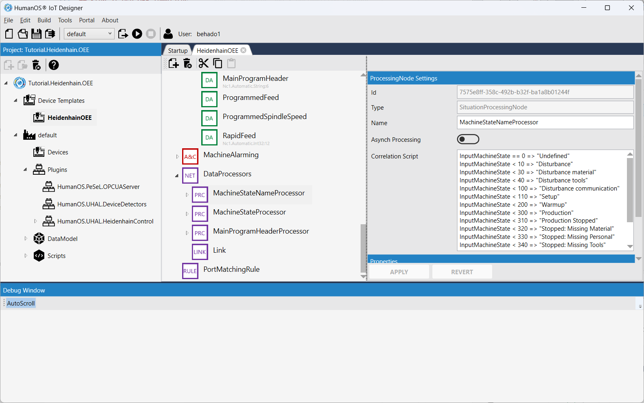Expand the HumanOS.UHAL.HeidenhainControl node
The height and width of the screenshot is (403, 644).
point(35,221)
